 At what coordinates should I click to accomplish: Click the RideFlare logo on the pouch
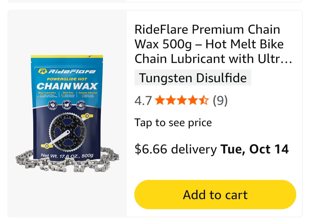67,71
